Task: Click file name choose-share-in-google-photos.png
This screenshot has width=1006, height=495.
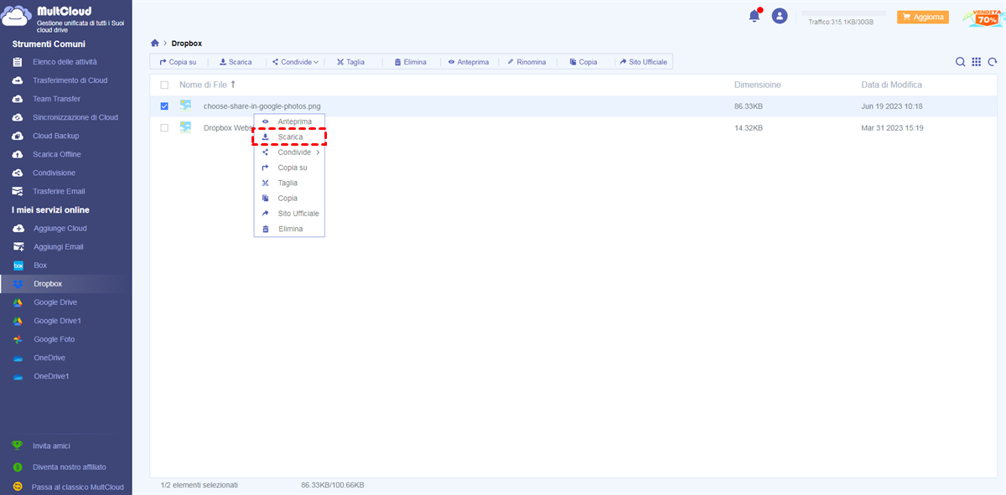Action: tap(262, 106)
